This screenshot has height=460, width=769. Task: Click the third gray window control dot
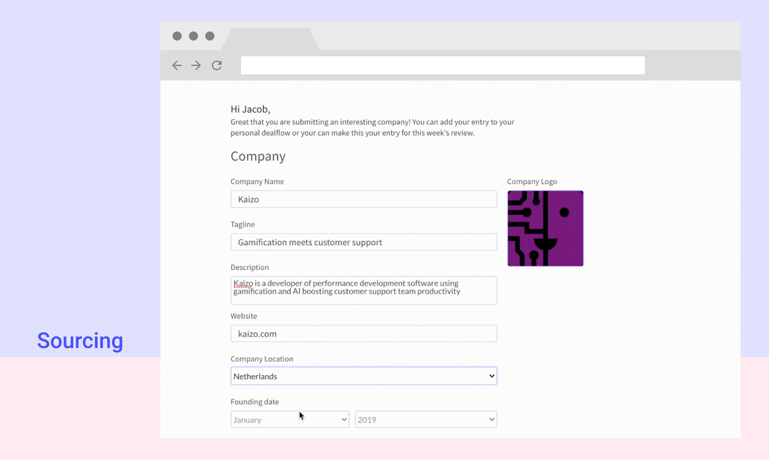pos(210,36)
